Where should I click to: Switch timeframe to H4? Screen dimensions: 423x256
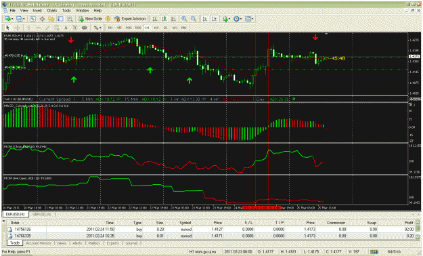coord(156,28)
